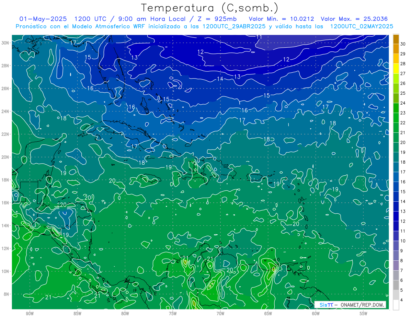Screen dimensions: 412x318
Task: Click the '20N' latitude axis label
Action: (x=5, y=157)
